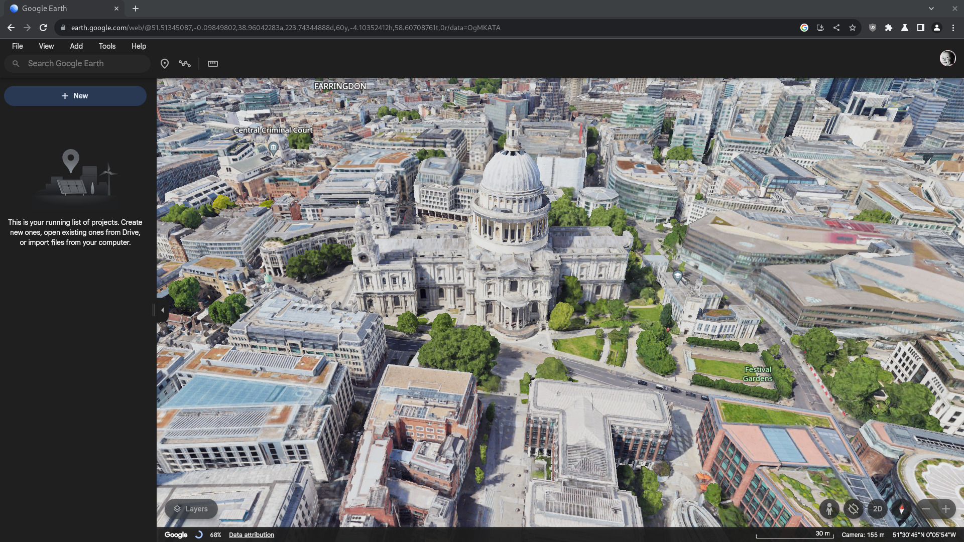Viewport: 964px width, 542px height.
Task: Open the tab search dropdown arrow
Action: click(931, 9)
